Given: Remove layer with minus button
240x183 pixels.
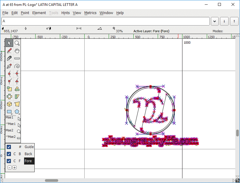Looking at the screenshot, I should click(x=10, y=167).
